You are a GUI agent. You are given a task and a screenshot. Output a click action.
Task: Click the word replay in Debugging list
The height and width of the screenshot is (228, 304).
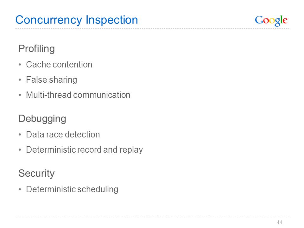pos(131,150)
